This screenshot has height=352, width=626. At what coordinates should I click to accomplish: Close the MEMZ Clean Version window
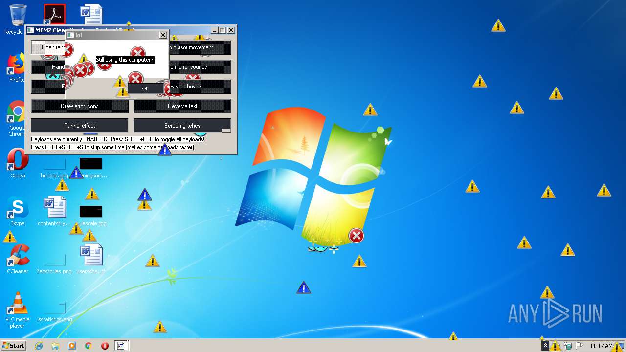tap(231, 30)
